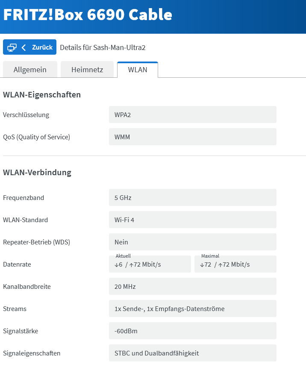The width and height of the screenshot is (306, 373).
Task: Click the Frequenzband field showing 5 GHz
Action: pyautogui.click(x=193, y=197)
